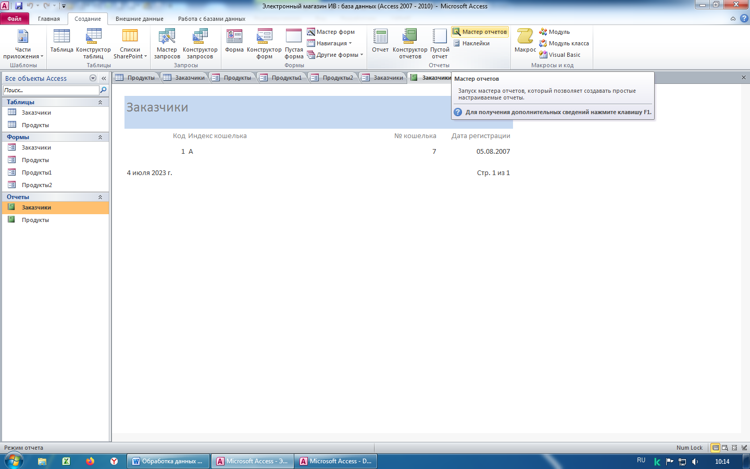750x469 pixels.
Task: Switch to the Продукты1 document tab
Action: tap(281, 78)
